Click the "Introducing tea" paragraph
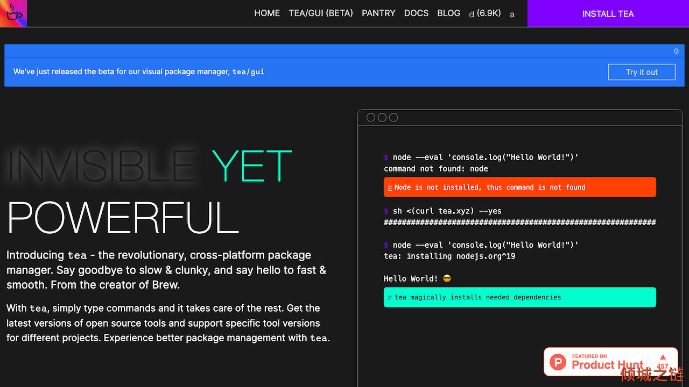 click(x=166, y=270)
